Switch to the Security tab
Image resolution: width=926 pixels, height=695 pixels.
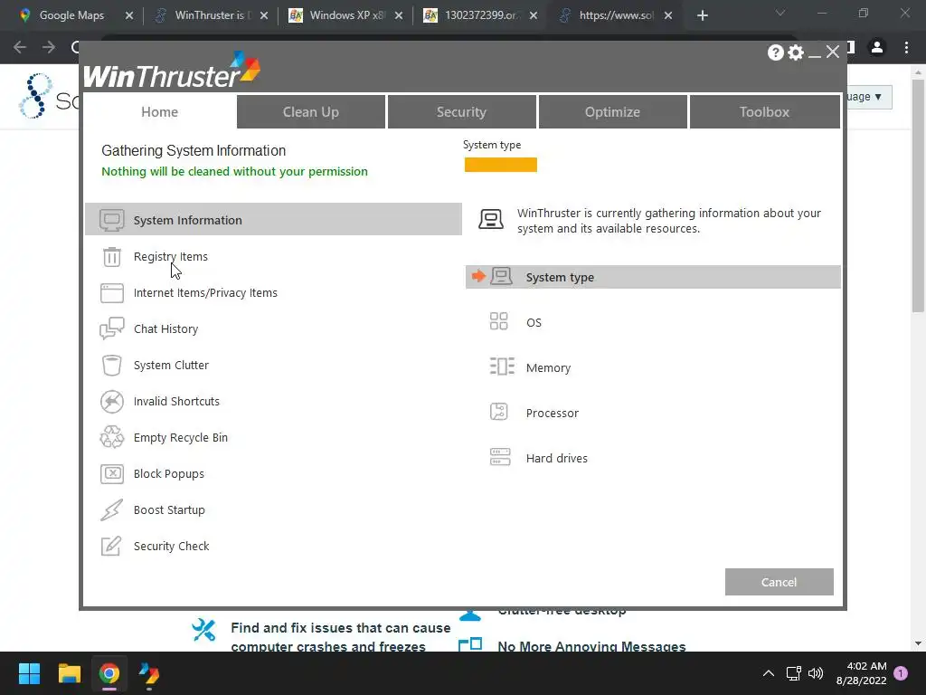coord(461,111)
